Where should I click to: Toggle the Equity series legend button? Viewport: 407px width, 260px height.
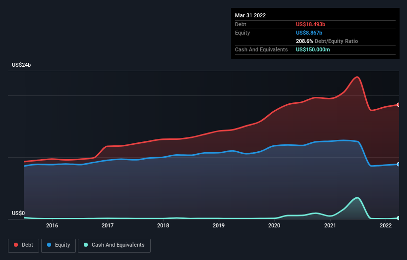click(58, 245)
